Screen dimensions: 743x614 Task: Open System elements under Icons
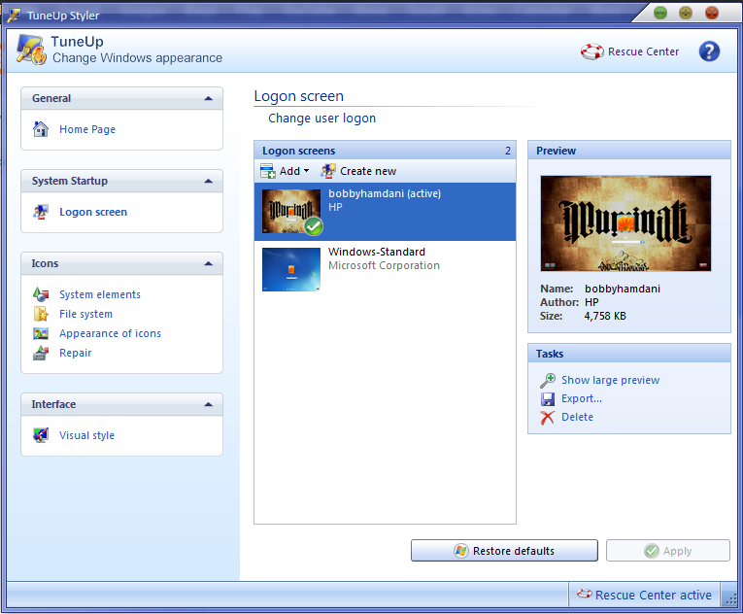tap(99, 294)
